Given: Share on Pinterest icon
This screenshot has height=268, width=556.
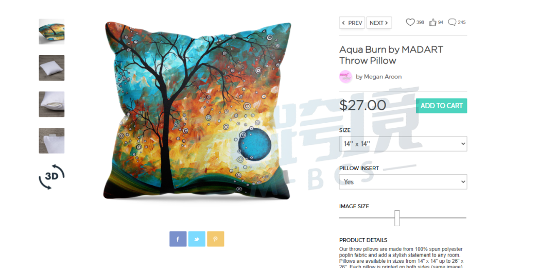Looking at the screenshot, I should tap(216, 239).
